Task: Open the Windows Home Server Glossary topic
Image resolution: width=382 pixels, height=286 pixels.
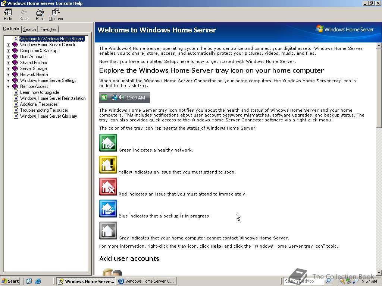Action: (48, 116)
